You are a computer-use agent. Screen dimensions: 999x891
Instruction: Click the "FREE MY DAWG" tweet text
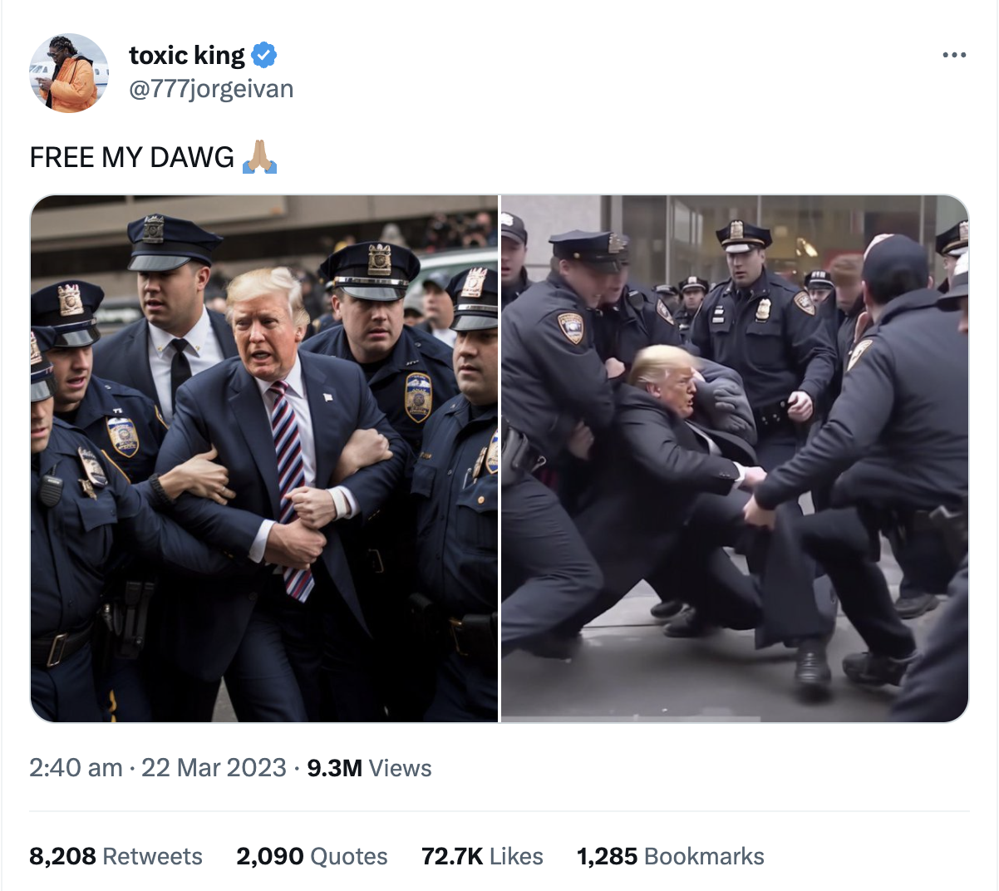pos(132,156)
